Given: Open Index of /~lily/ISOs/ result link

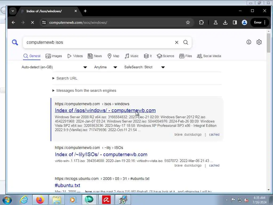Looking at the screenshot, I should pos(101,155).
